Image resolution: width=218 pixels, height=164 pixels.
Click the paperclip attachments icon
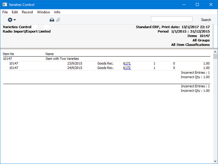click(58, 20)
